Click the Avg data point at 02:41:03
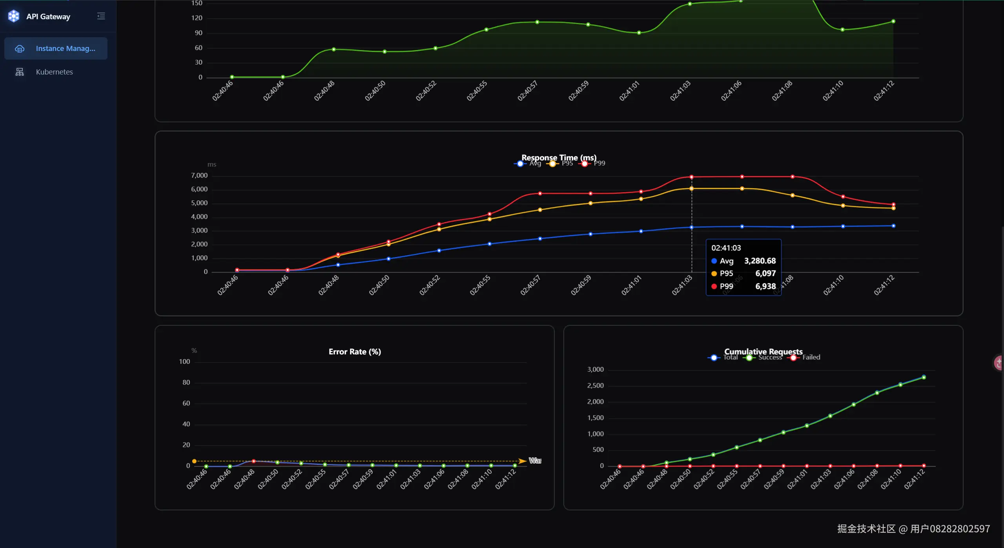 click(692, 227)
